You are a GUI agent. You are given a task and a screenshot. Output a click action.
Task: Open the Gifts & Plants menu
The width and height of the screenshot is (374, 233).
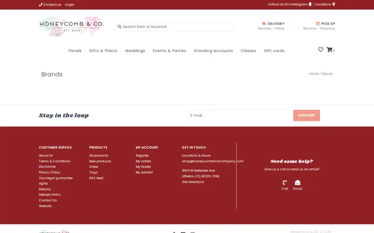pos(103,51)
